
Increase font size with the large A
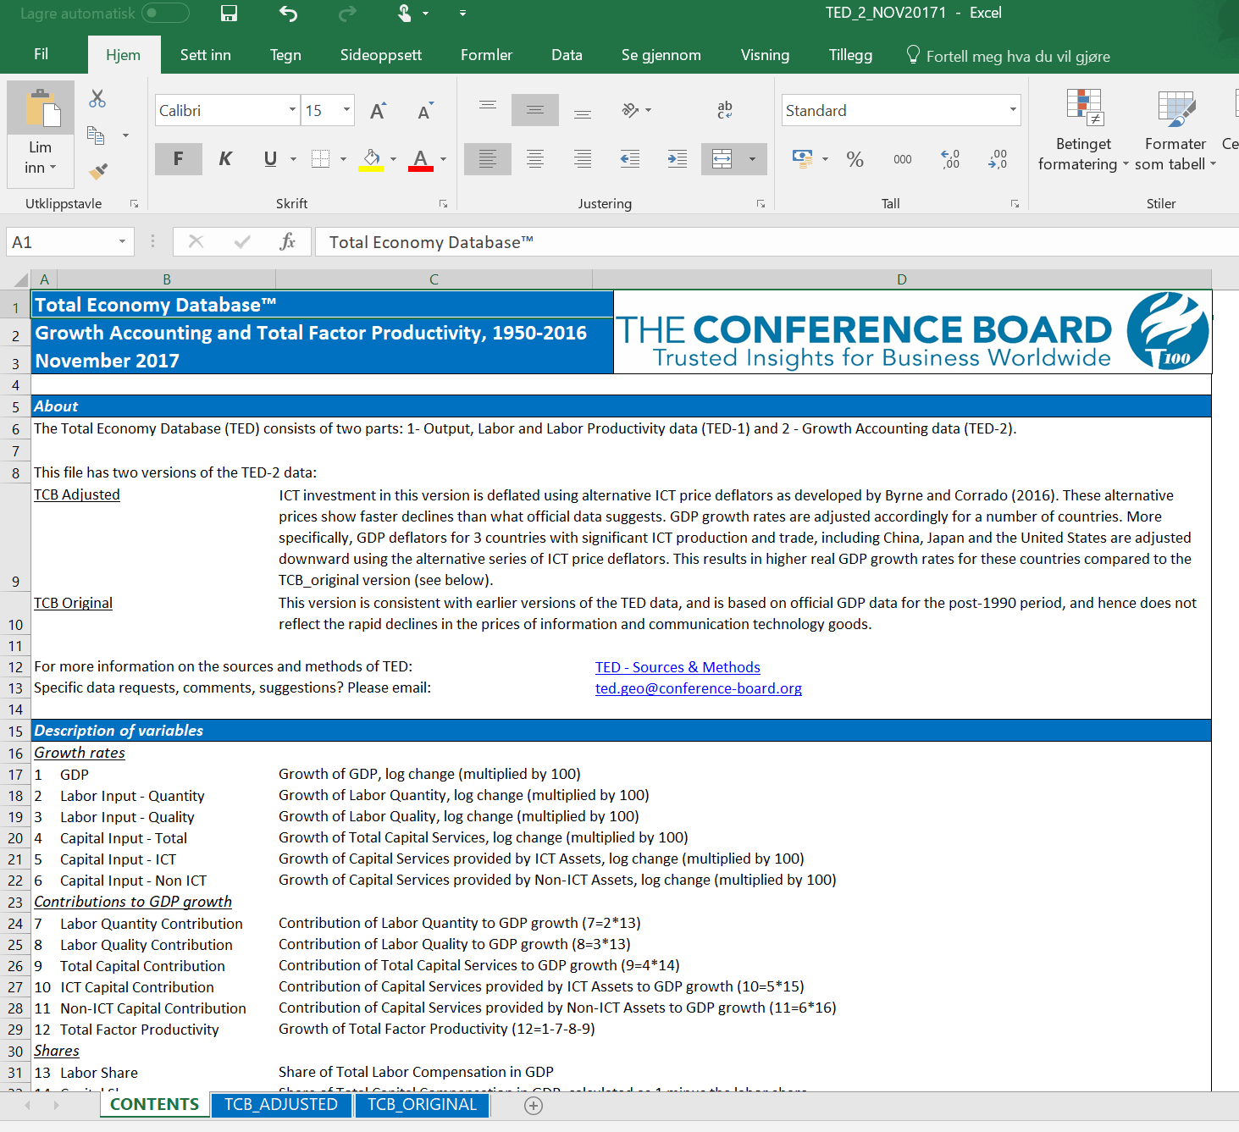click(x=378, y=111)
